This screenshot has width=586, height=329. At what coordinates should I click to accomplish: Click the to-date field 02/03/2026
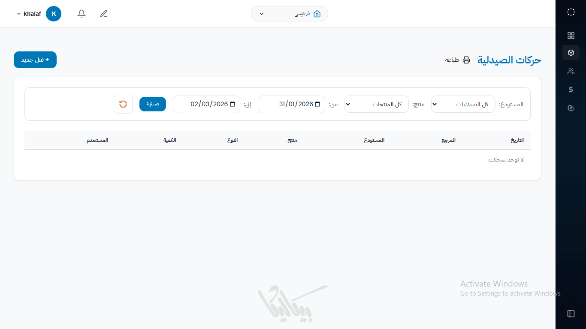(x=206, y=104)
